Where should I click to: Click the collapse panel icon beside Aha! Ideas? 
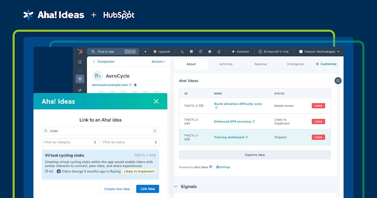[x=338, y=81]
